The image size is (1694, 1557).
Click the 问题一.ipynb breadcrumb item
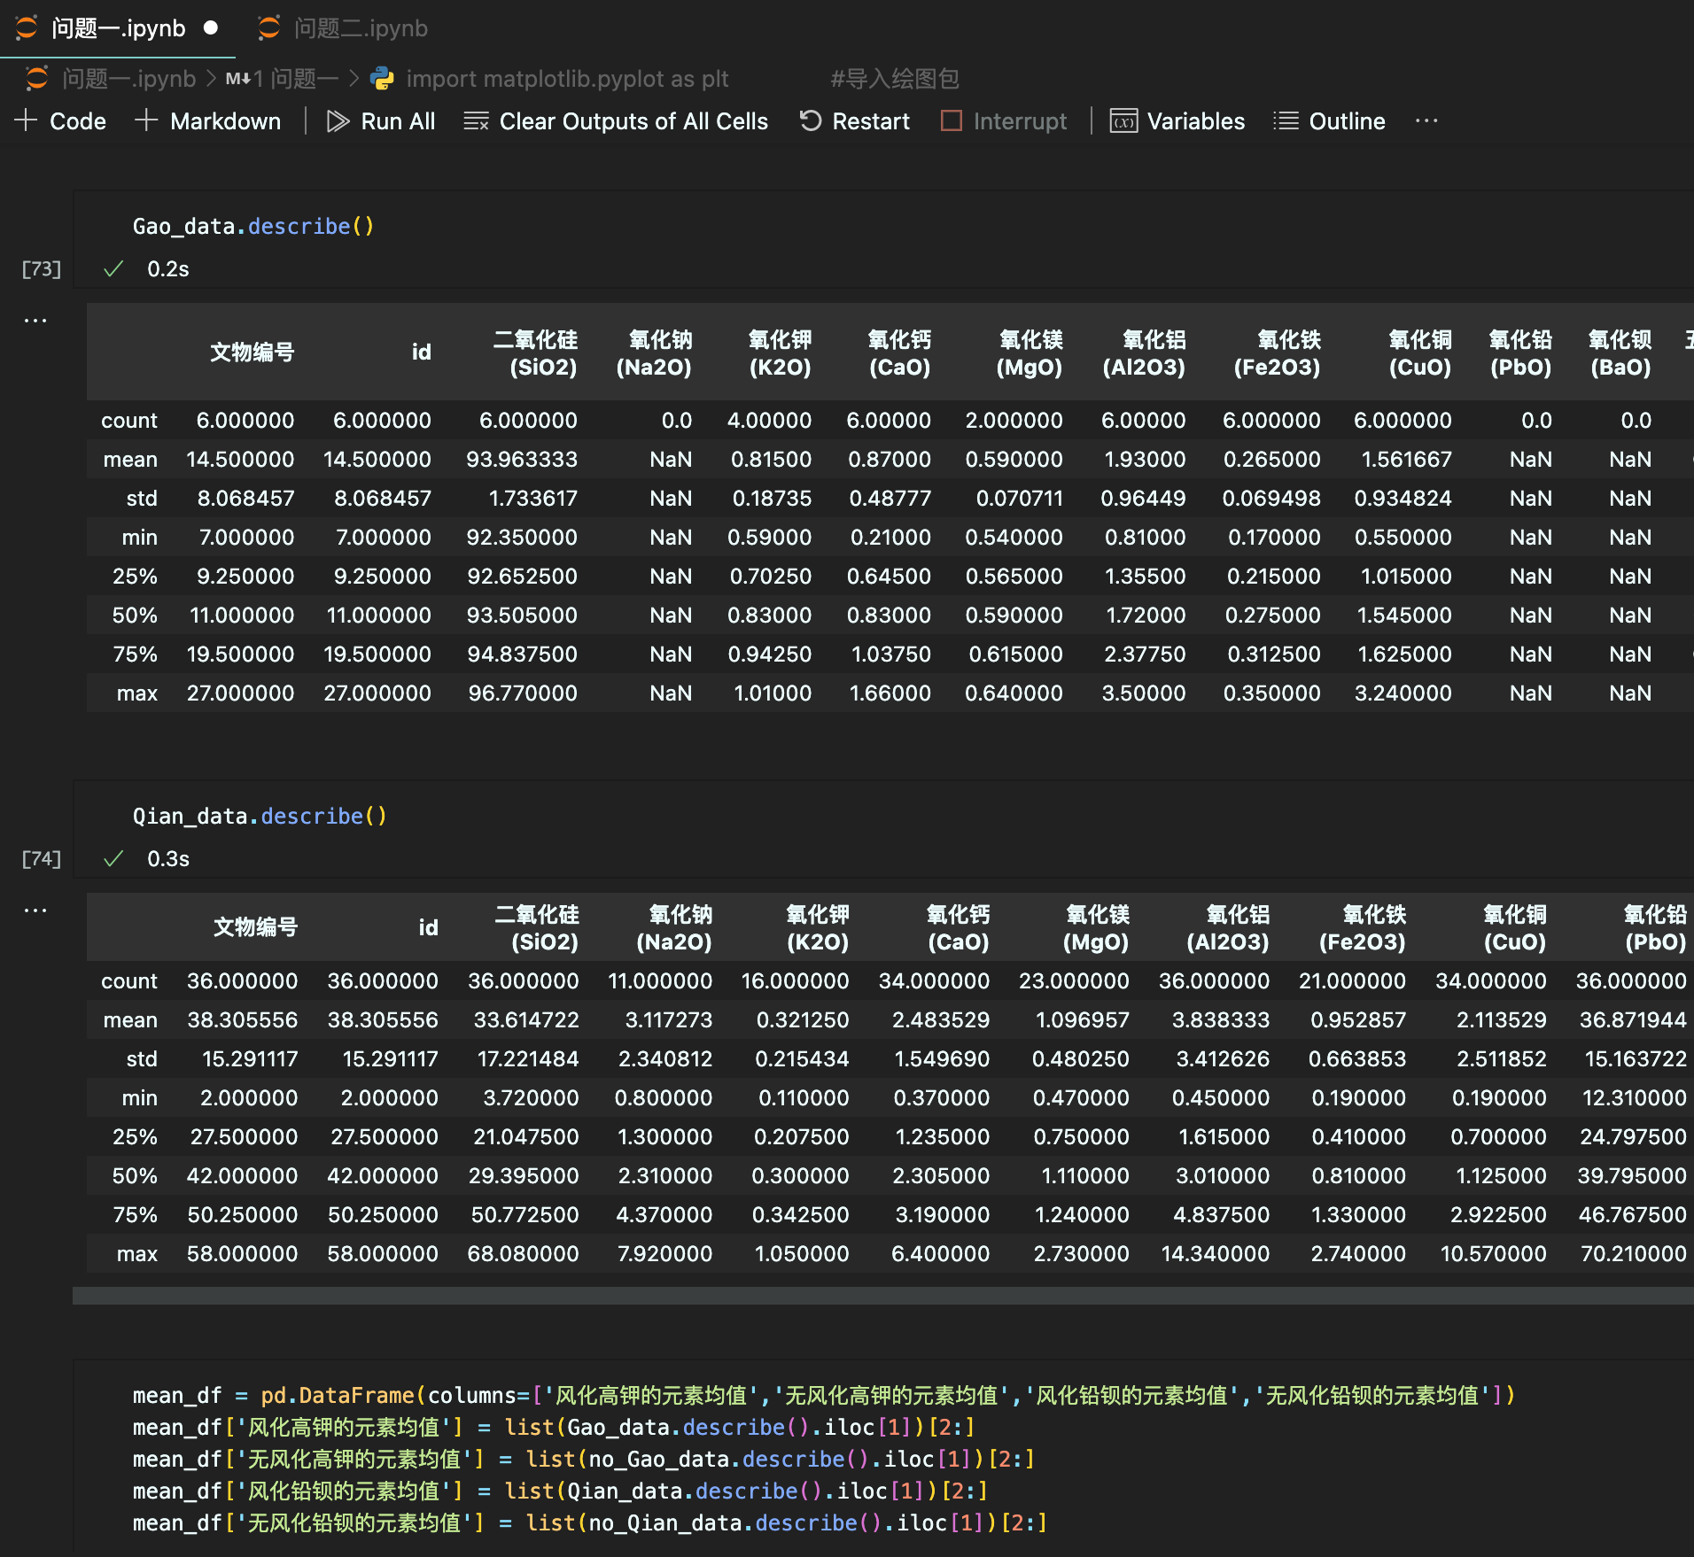[x=128, y=79]
